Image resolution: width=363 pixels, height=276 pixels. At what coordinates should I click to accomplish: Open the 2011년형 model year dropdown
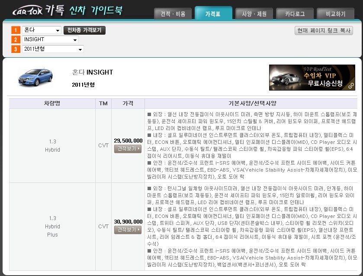(53, 49)
